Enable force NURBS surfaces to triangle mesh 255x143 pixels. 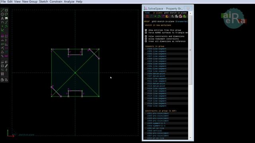pos(146,33)
